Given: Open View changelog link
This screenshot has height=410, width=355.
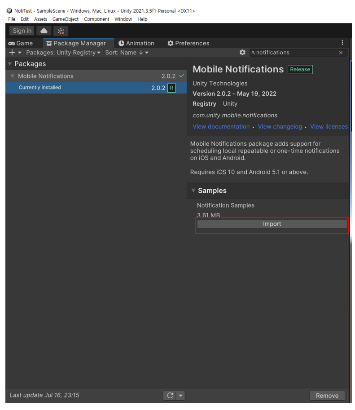Looking at the screenshot, I should point(280,127).
